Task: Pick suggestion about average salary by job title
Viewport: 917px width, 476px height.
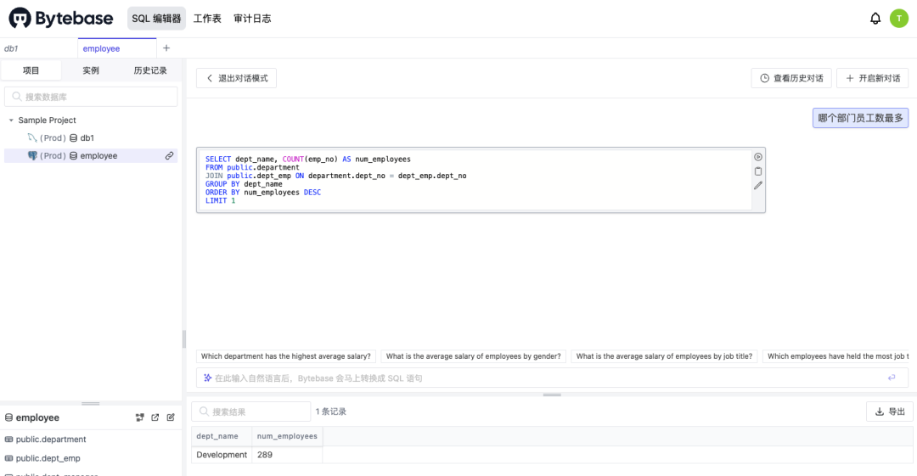Action: point(664,356)
